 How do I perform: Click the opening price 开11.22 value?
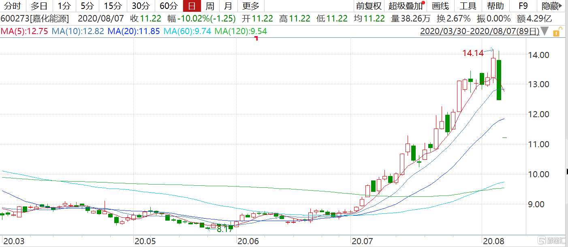(256, 18)
